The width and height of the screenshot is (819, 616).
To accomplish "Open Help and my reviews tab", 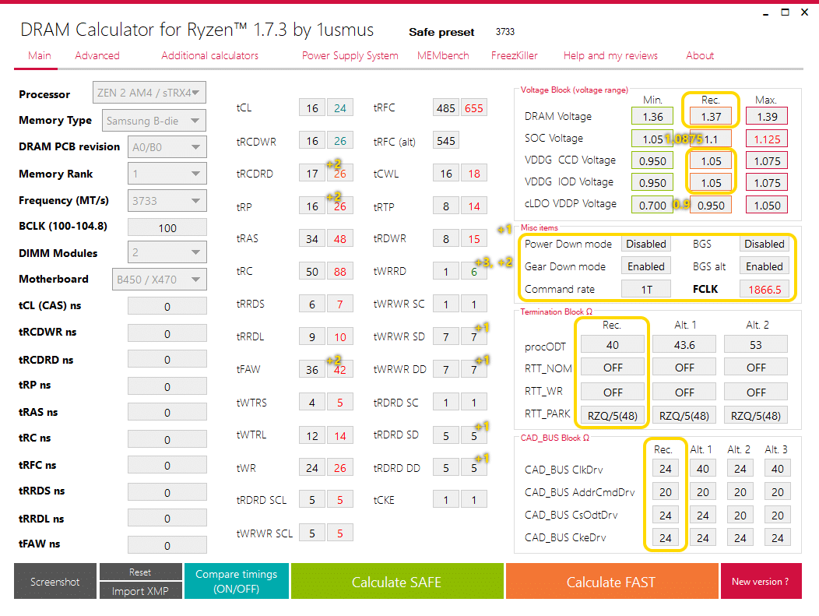I will click(x=610, y=55).
